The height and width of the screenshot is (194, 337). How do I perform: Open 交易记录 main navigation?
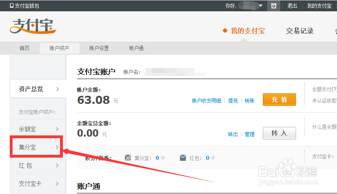point(300,31)
